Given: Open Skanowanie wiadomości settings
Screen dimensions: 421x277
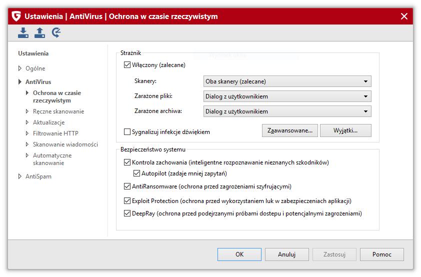Looking at the screenshot, I should (x=65, y=144).
